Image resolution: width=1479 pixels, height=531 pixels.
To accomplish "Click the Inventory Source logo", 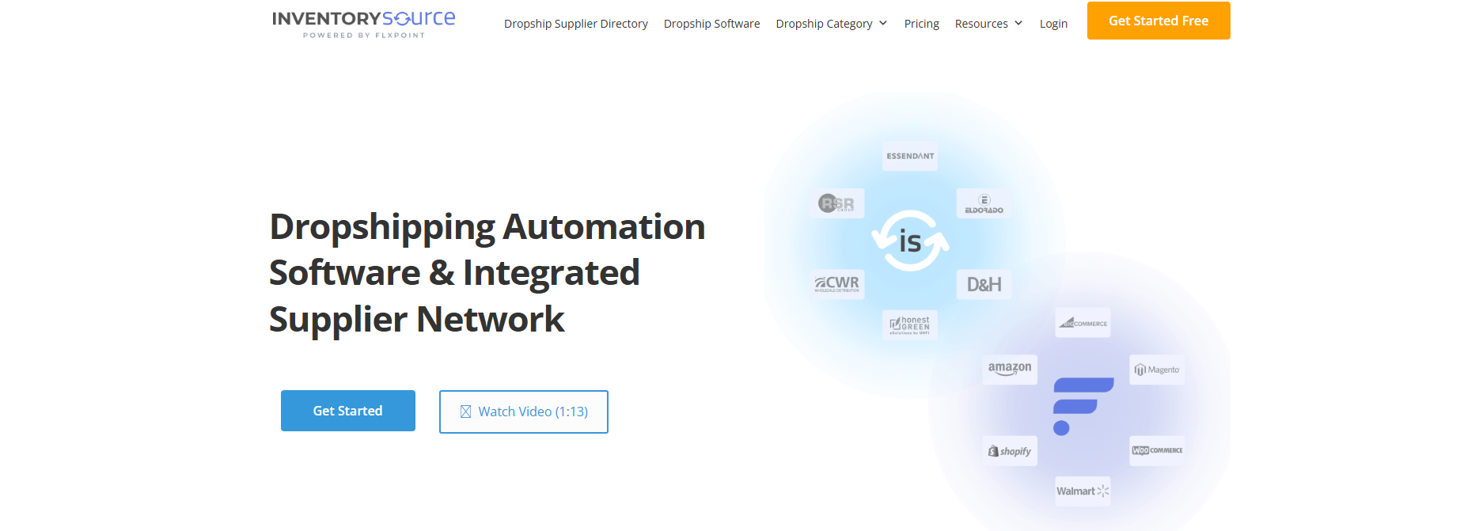I will click(363, 23).
